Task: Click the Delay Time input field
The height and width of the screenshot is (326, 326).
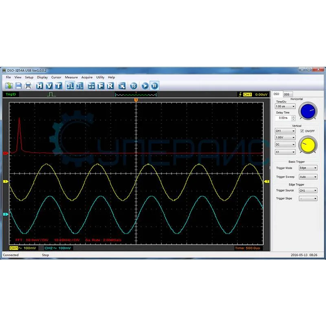Action: click(282, 118)
